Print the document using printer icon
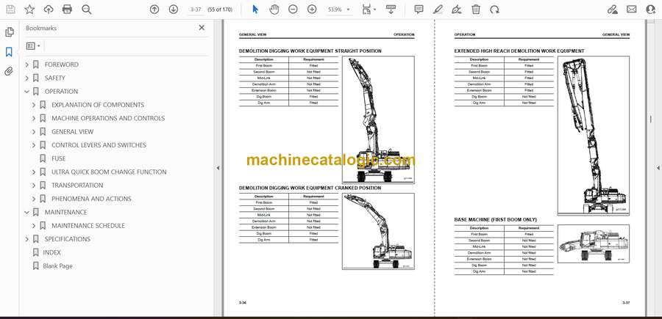The height and width of the screenshot is (319, 662). [x=67, y=10]
